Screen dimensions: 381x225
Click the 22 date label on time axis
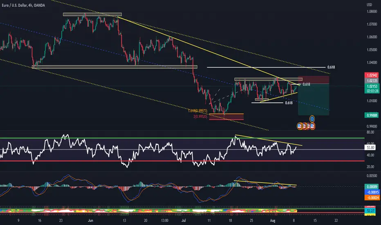(x=336, y=220)
